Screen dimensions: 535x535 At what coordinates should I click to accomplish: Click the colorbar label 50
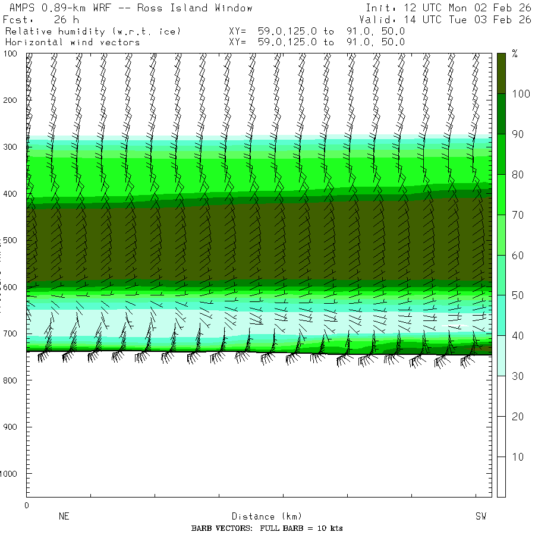coord(518,295)
